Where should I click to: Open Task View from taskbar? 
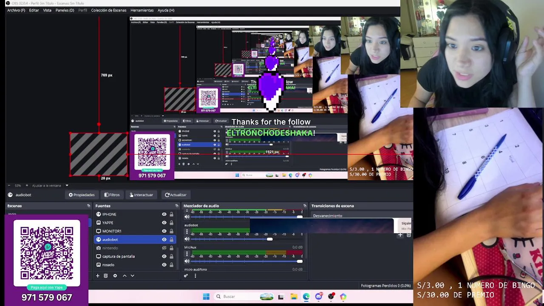281,297
